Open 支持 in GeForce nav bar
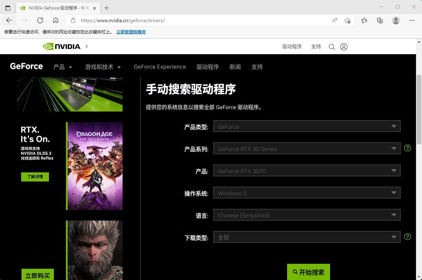This screenshot has height=280, width=422. pos(257,67)
